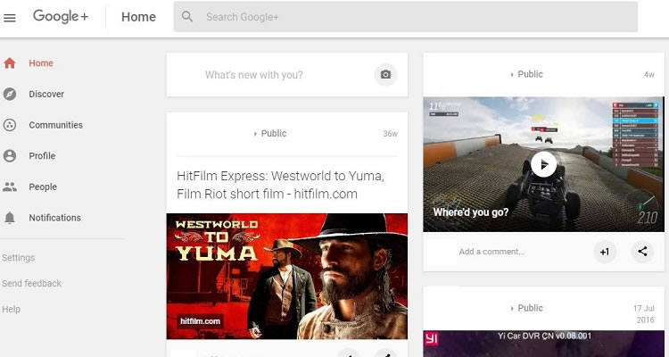Click the People group icon
The image size is (669, 357).
click(10, 187)
